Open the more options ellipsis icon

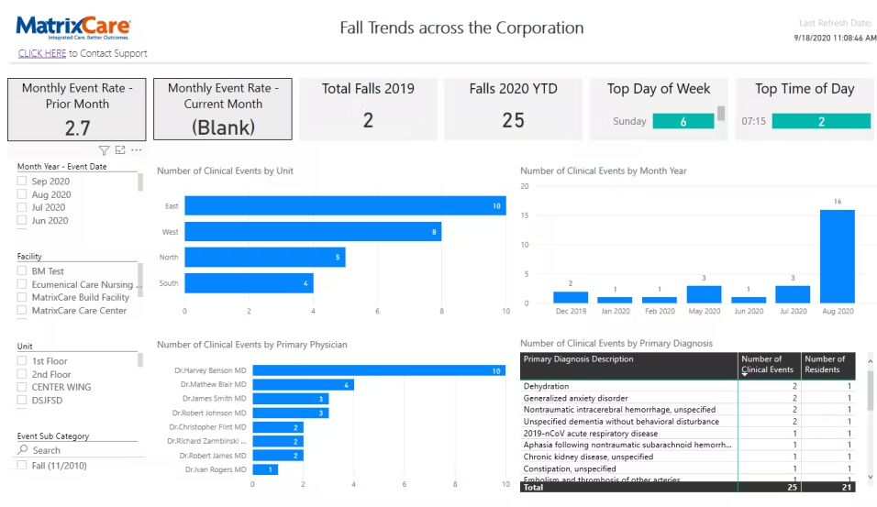(137, 149)
